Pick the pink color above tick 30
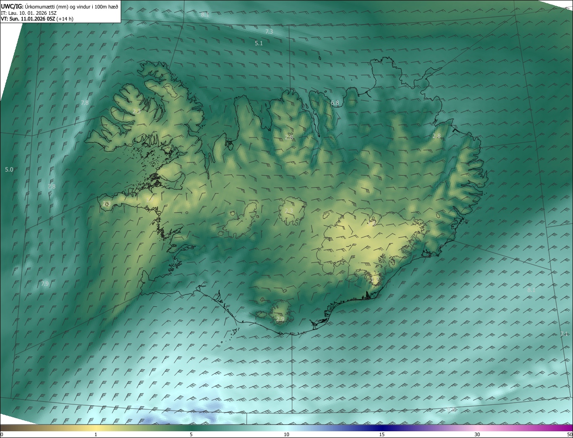The height and width of the screenshot is (438, 573). (477, 428)
